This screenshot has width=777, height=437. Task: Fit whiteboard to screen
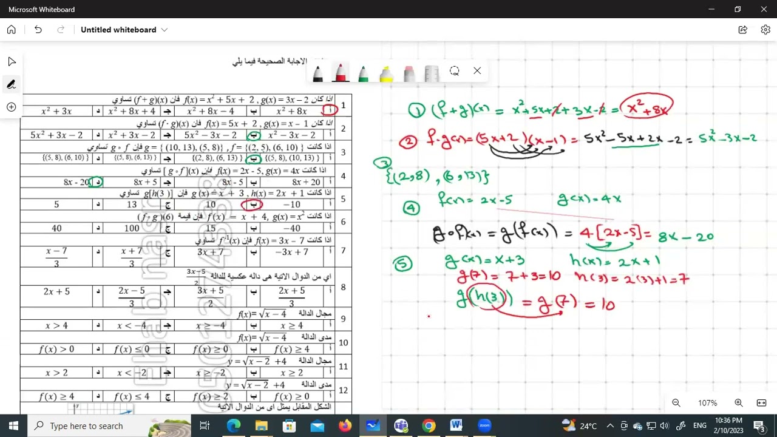[761, 403]
